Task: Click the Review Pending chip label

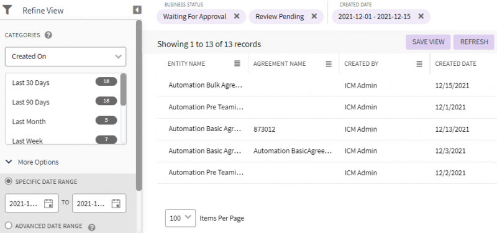Action: 280,17
